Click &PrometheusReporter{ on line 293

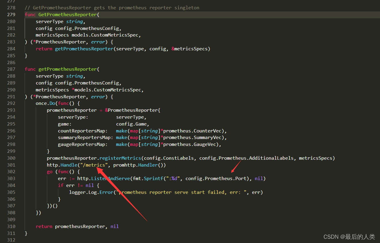(133, 110)
